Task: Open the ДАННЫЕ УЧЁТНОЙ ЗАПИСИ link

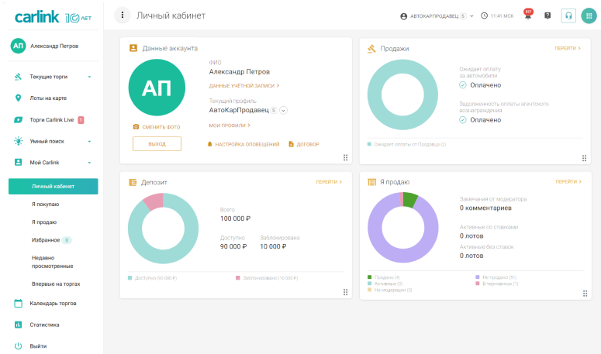Action: pos(244,85)
